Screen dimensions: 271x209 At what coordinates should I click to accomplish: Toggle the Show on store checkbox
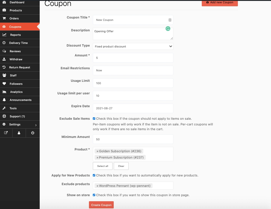click(94, 195)
